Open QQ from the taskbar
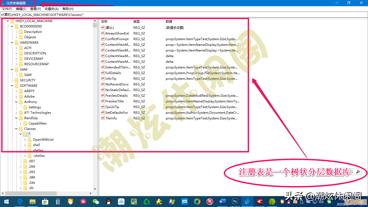 coord(109,201)
